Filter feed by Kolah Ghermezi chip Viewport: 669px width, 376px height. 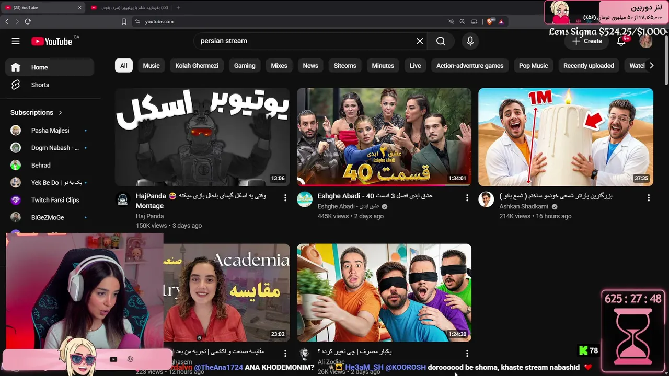point(197,66)
